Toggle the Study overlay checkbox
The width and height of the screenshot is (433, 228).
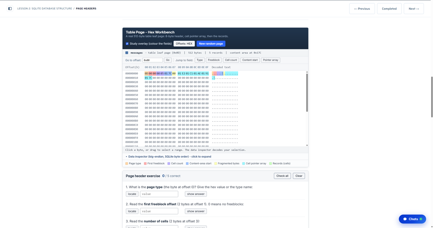127,44
